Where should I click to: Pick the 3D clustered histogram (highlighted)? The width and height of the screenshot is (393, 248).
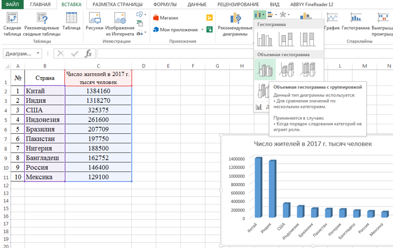266,69
